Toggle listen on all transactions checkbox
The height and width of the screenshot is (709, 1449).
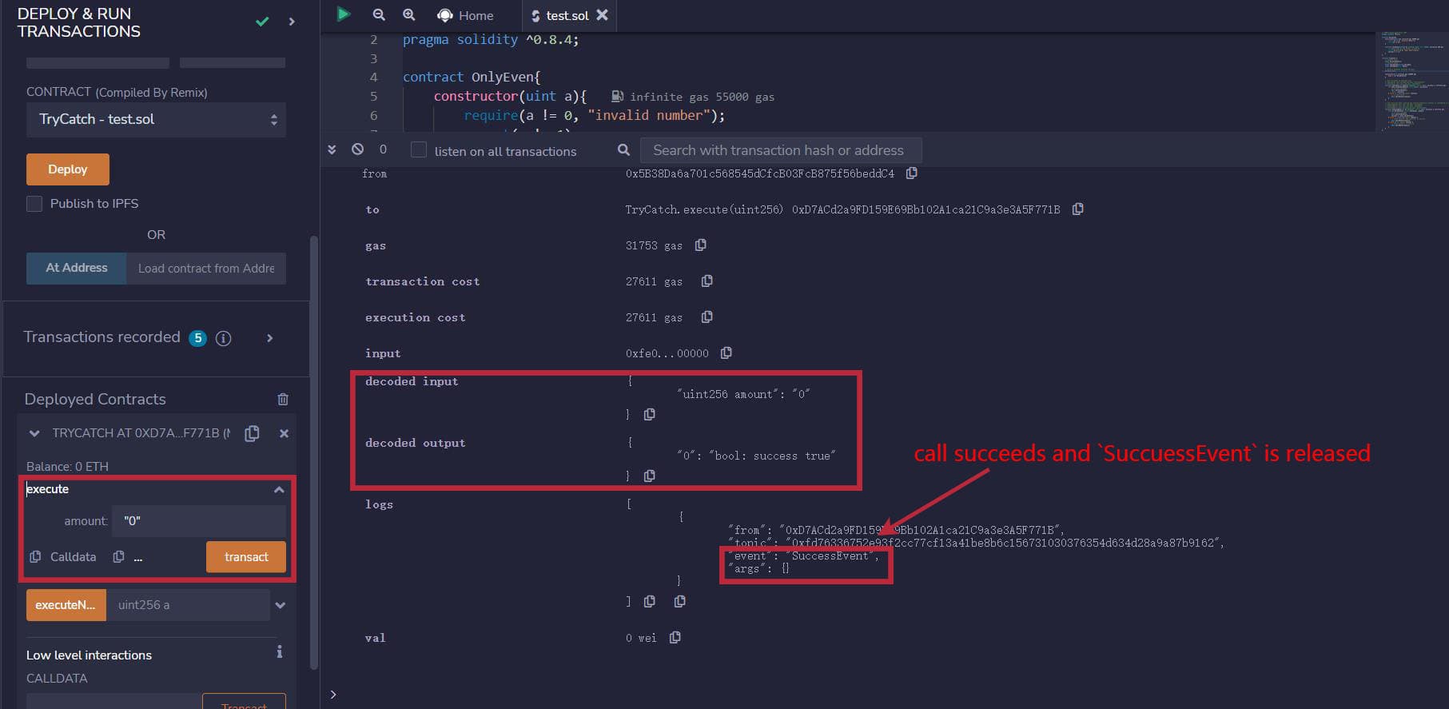[x=418, y=150]
